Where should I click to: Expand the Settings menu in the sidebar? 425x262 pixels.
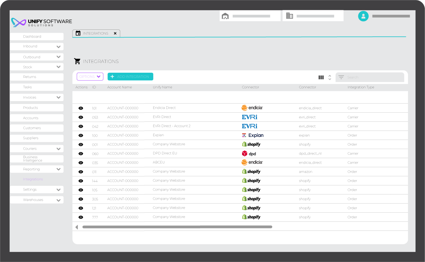pos(36,189)
